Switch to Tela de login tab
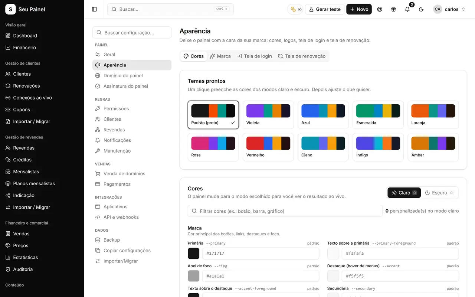475x297 pixels. pyautogui.click(x=254, y=56)
